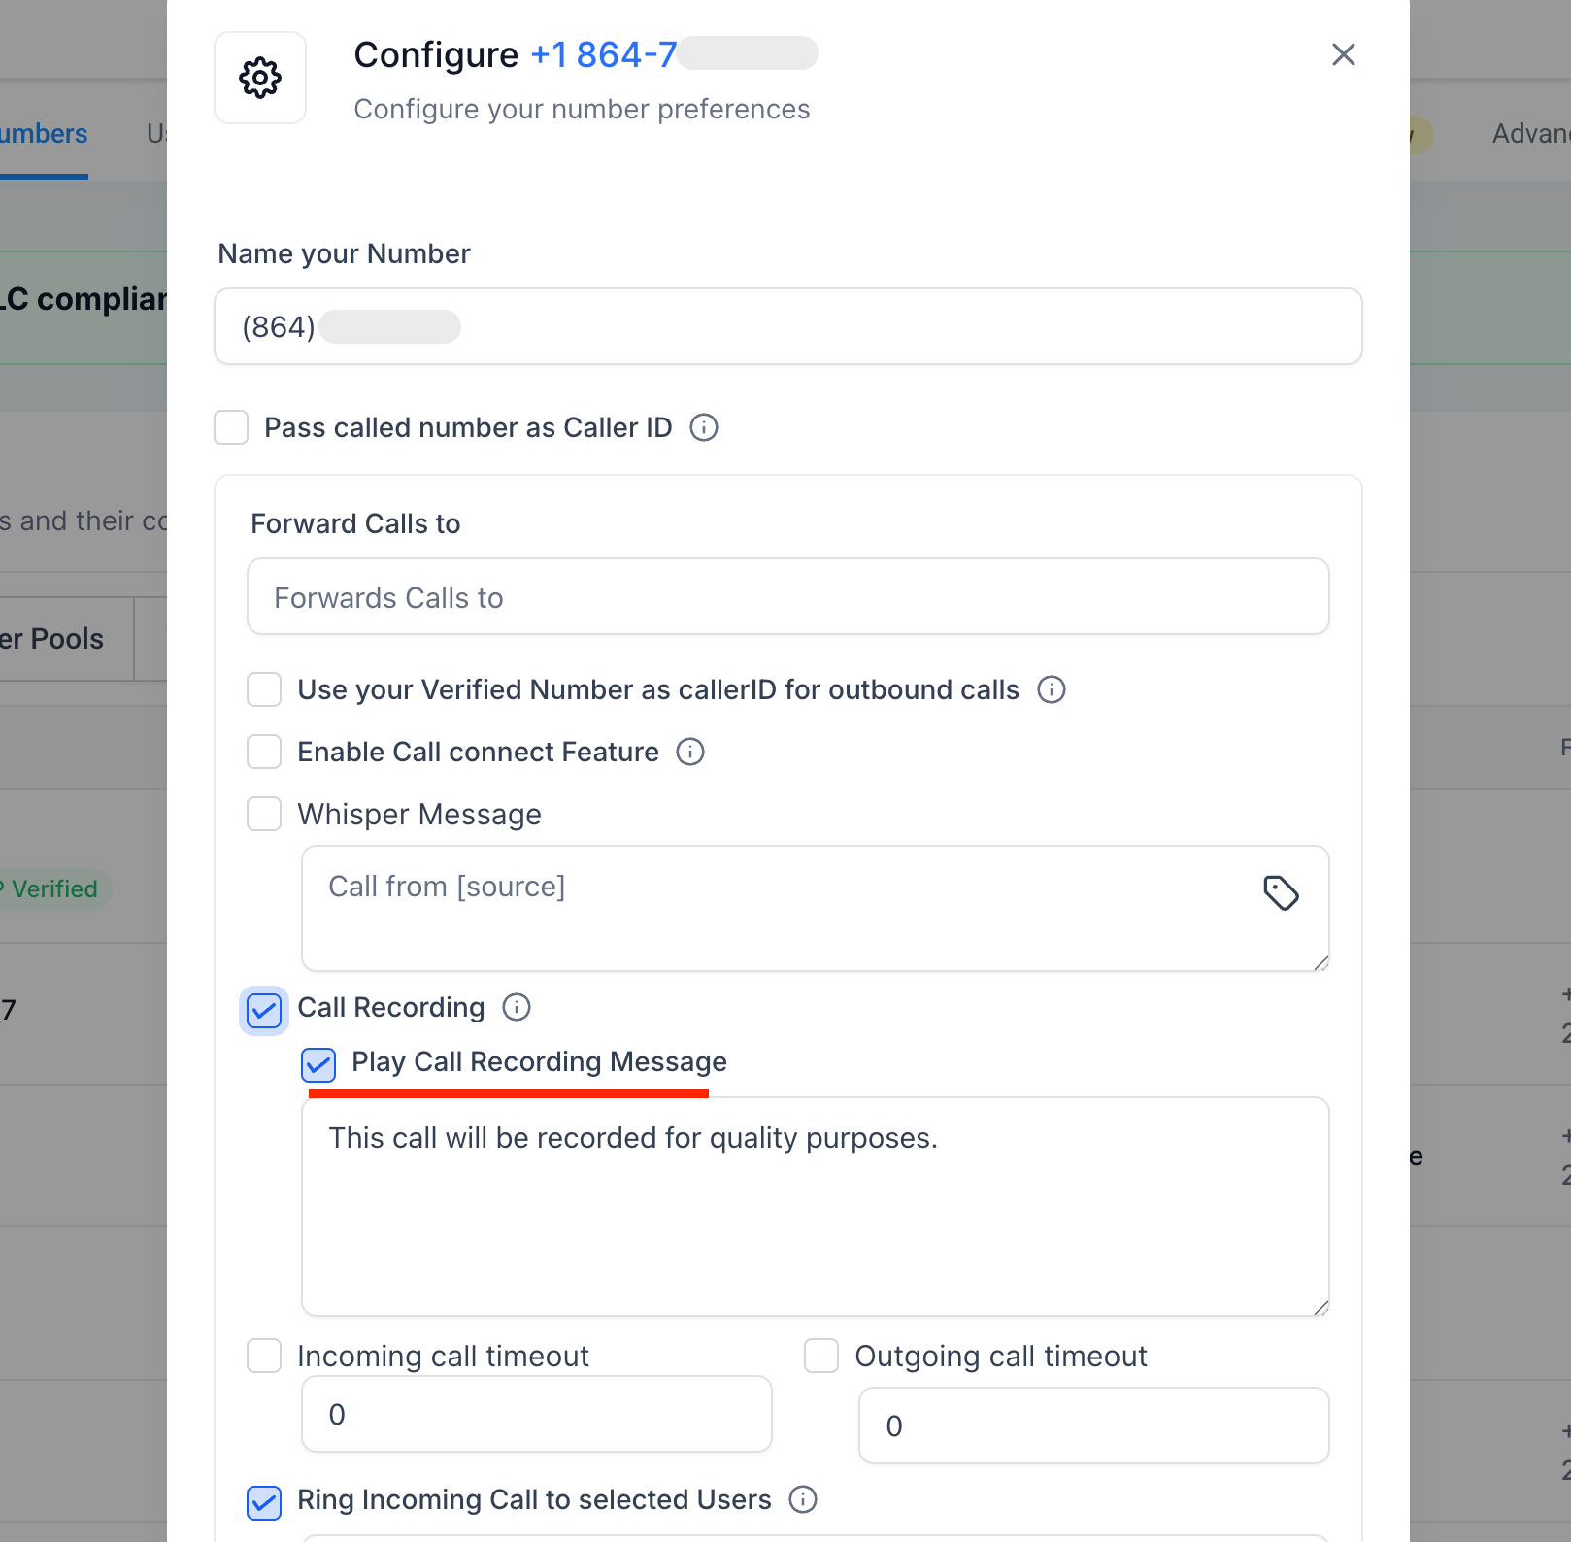The height and width of the screenshot is (1542, 1571).
Task: Open the Advanced tab
Action: pos(1531,134)
